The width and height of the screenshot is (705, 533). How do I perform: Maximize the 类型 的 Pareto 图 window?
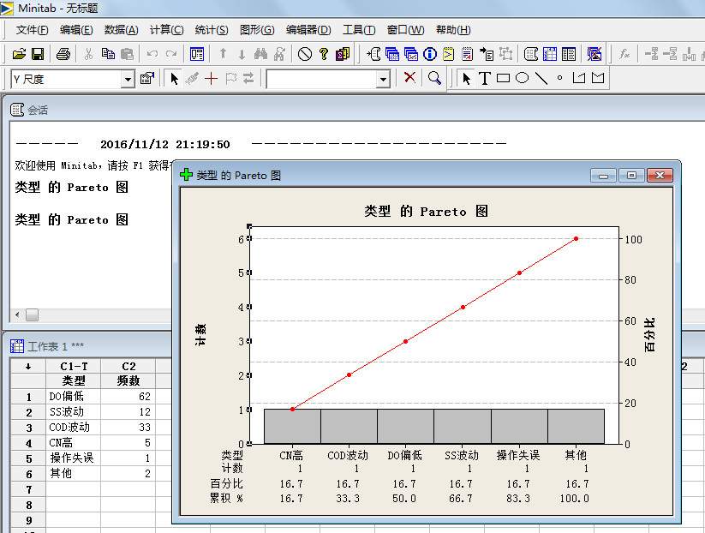click(631, 176)
